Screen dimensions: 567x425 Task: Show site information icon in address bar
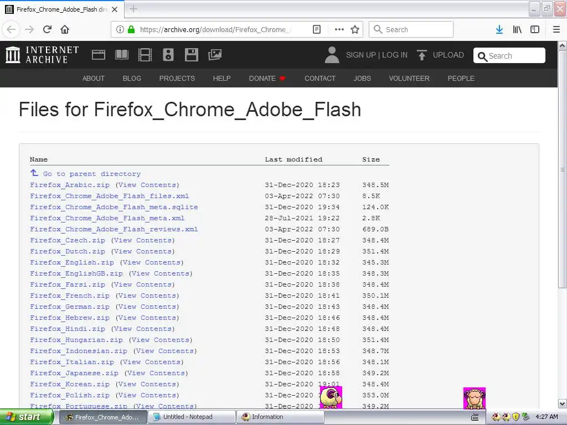pos(120,29)
